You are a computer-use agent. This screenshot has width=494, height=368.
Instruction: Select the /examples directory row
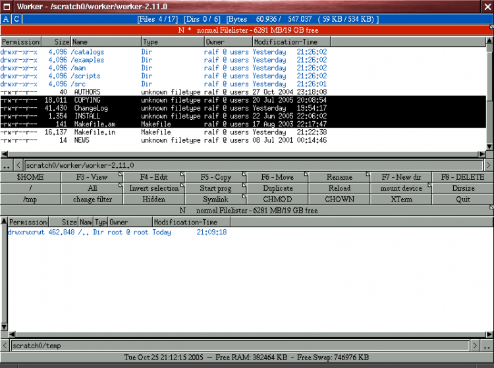pyautogui.click(x=242, y=60)
